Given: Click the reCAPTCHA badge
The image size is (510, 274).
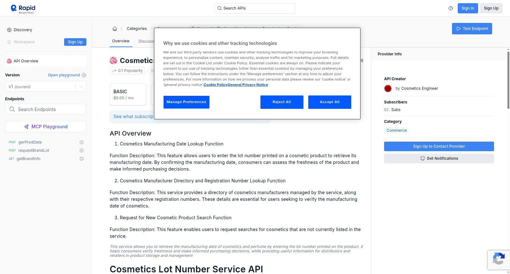Looking at the screenshot, I should (x=499, y=260).
